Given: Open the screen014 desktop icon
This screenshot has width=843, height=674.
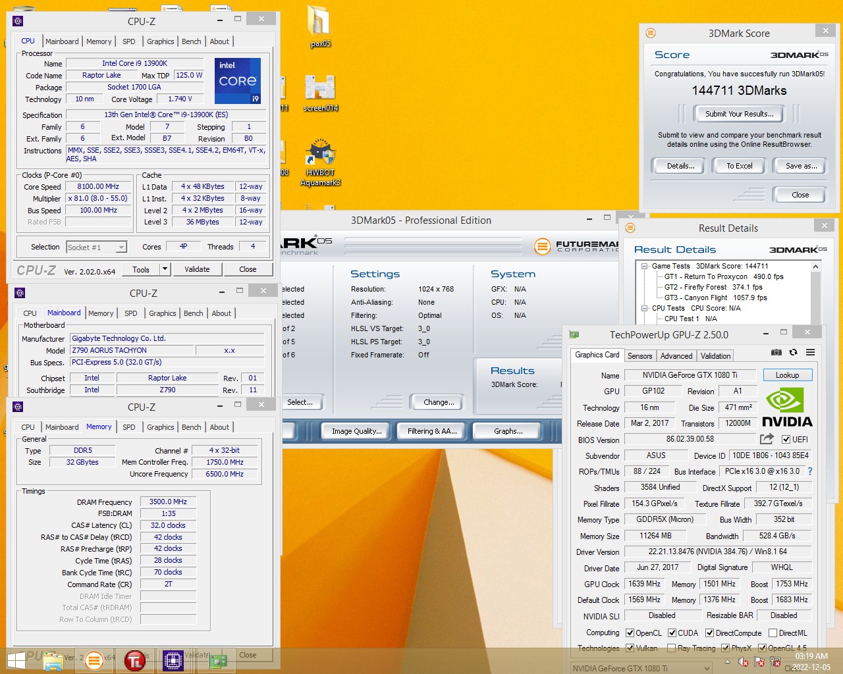Looking at the screenshot, I should click(x=320, y=92).
